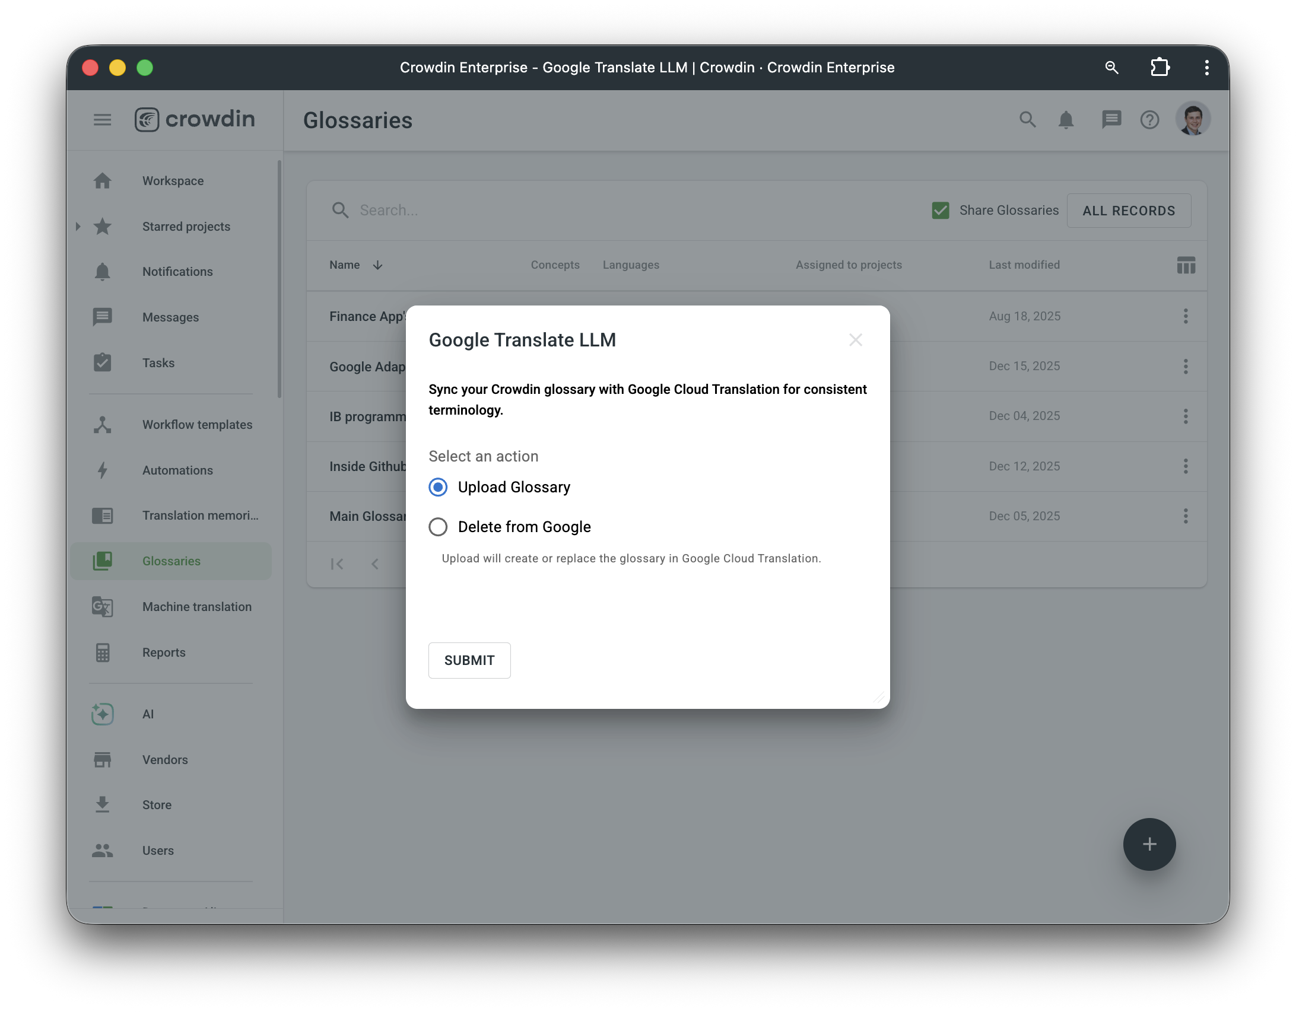Click the Concepts column header
Image resolution: width=1296 pixels, height=1012 pixels.
(x=555, y=265)
